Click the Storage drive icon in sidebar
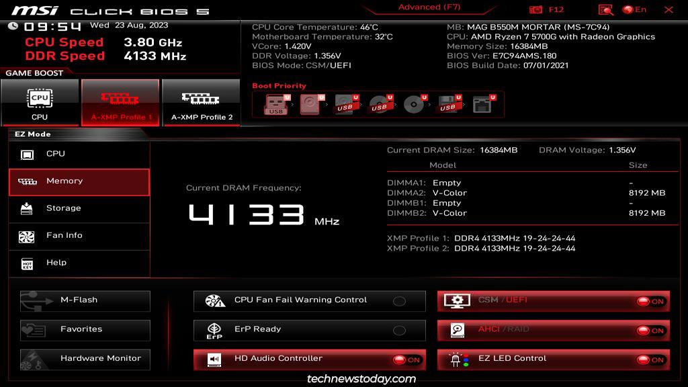The width and height of the screenshot is (688, 387). [x=26, y=209]
